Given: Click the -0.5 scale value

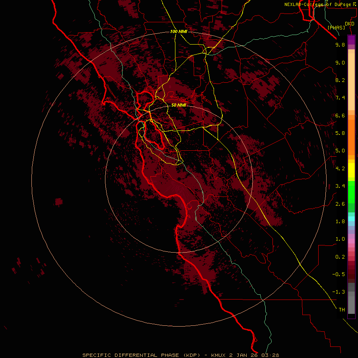Looking at the screenshot, I should [339, 274].
